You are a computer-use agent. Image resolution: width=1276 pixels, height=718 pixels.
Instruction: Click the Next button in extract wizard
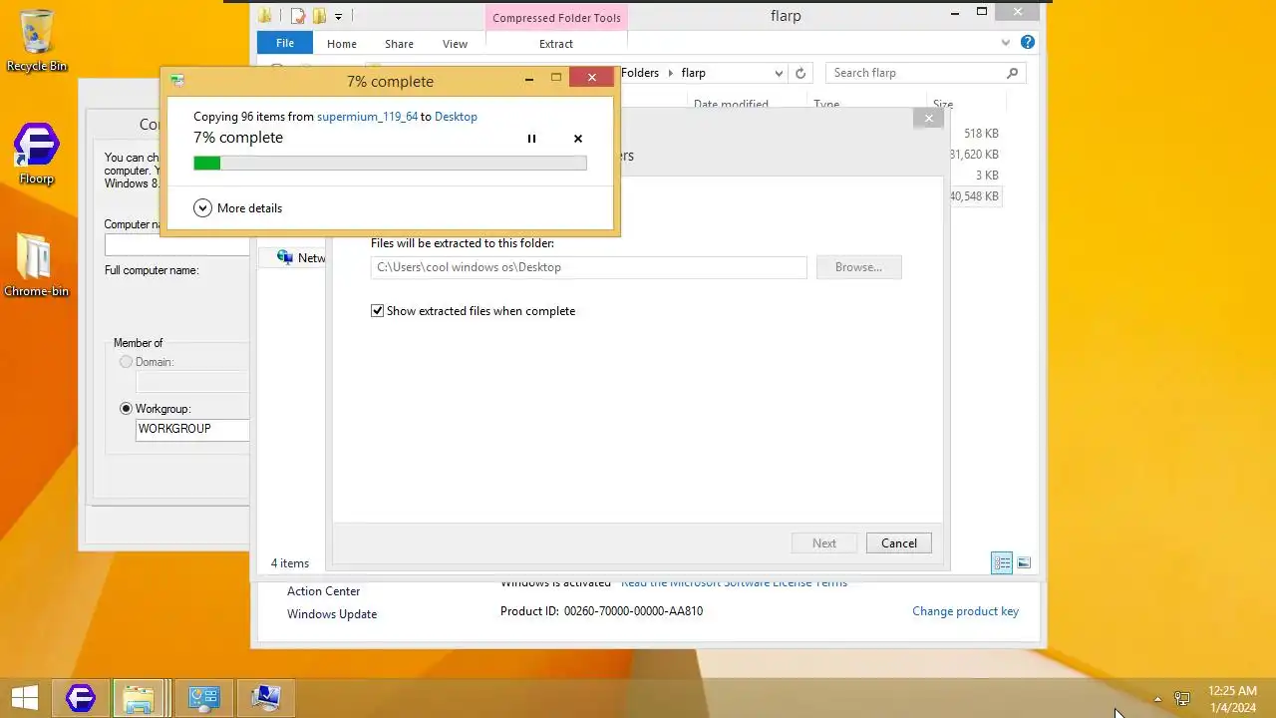(824, 543)
